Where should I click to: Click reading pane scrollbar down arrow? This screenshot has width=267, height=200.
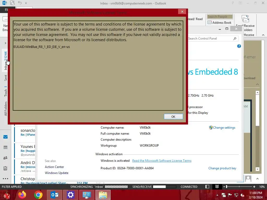click(257, 169)
